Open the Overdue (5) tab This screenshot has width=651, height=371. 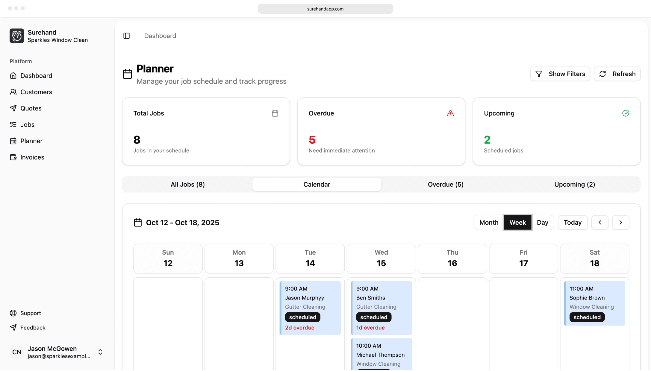tap(445, 185)
